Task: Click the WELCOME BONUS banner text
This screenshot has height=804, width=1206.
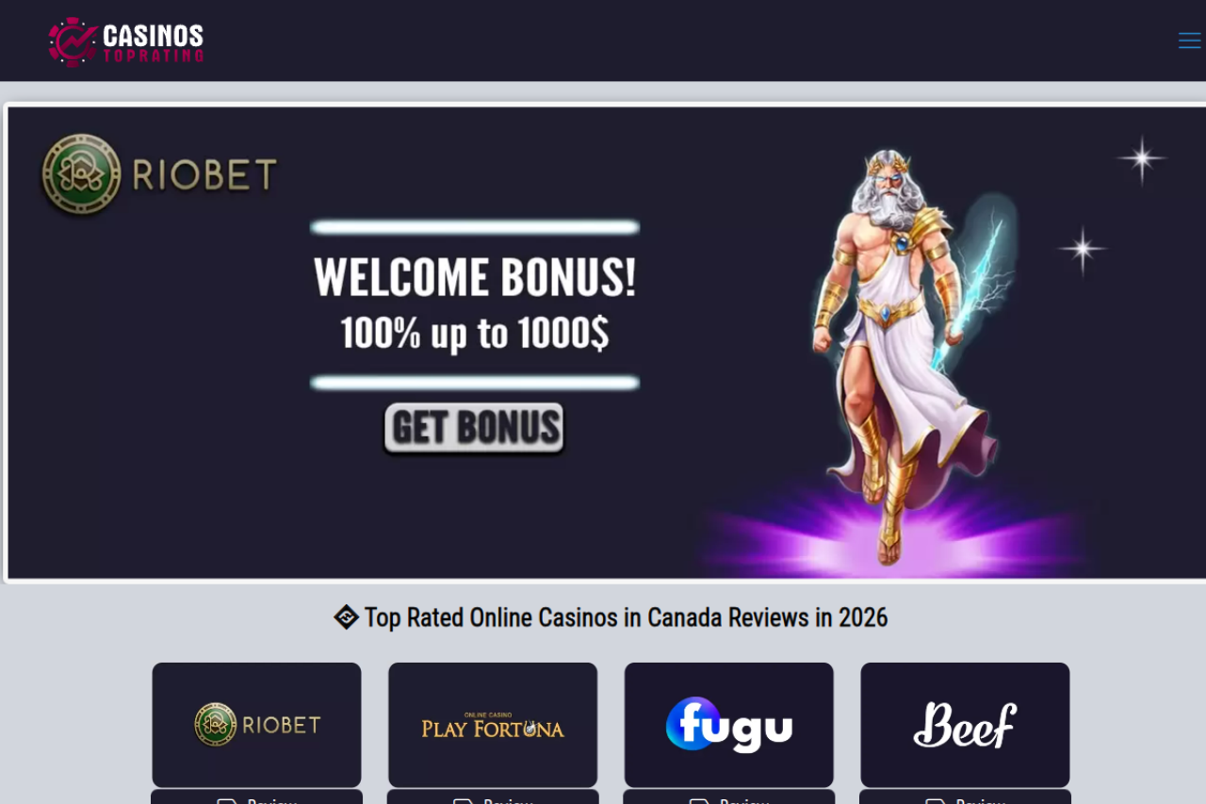Action: pyautogui.click(x=475, y=278)
